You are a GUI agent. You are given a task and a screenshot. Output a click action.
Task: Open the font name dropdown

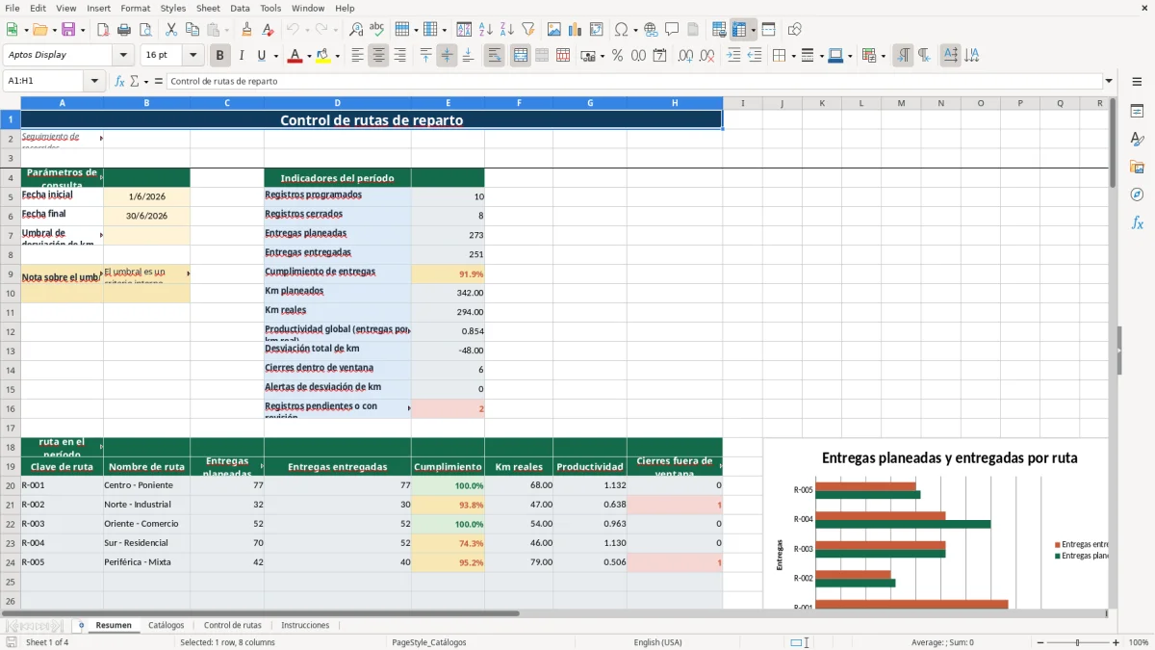[x=125, y=55]
